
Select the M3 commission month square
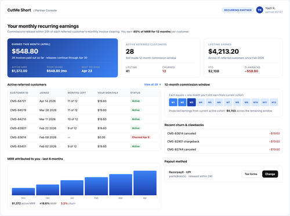pyautogui.click(x=191, y=102)
